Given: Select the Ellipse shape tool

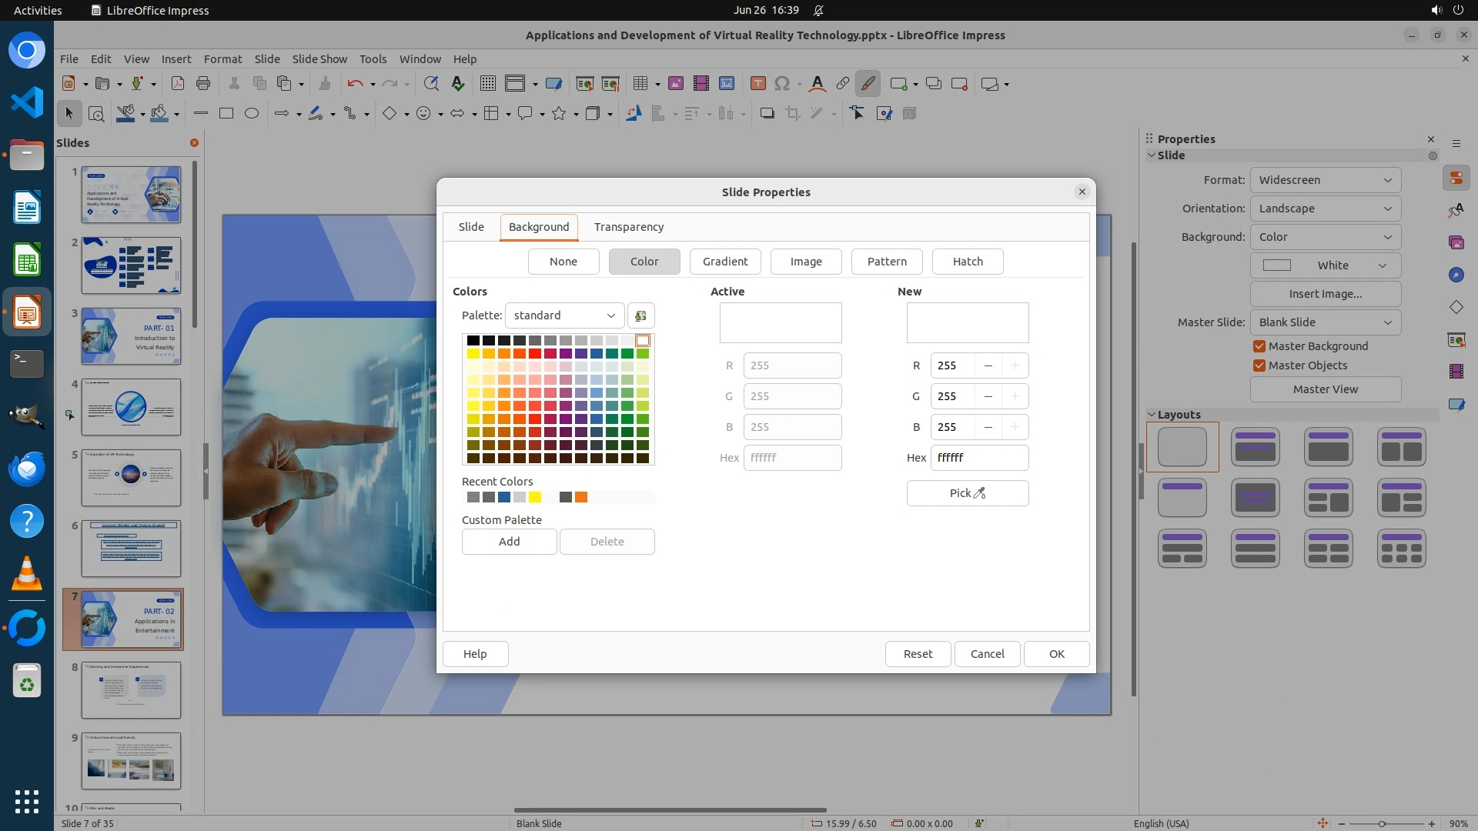Looking at the screenshot, I should coord(252,114).
